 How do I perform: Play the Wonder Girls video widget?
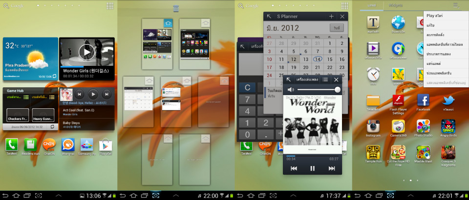[86, 52]
